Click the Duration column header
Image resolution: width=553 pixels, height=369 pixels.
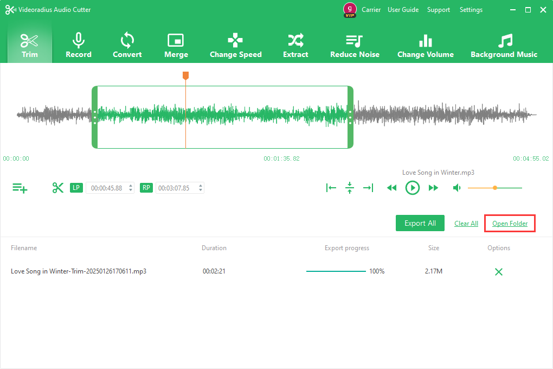[x=214, y=248]
